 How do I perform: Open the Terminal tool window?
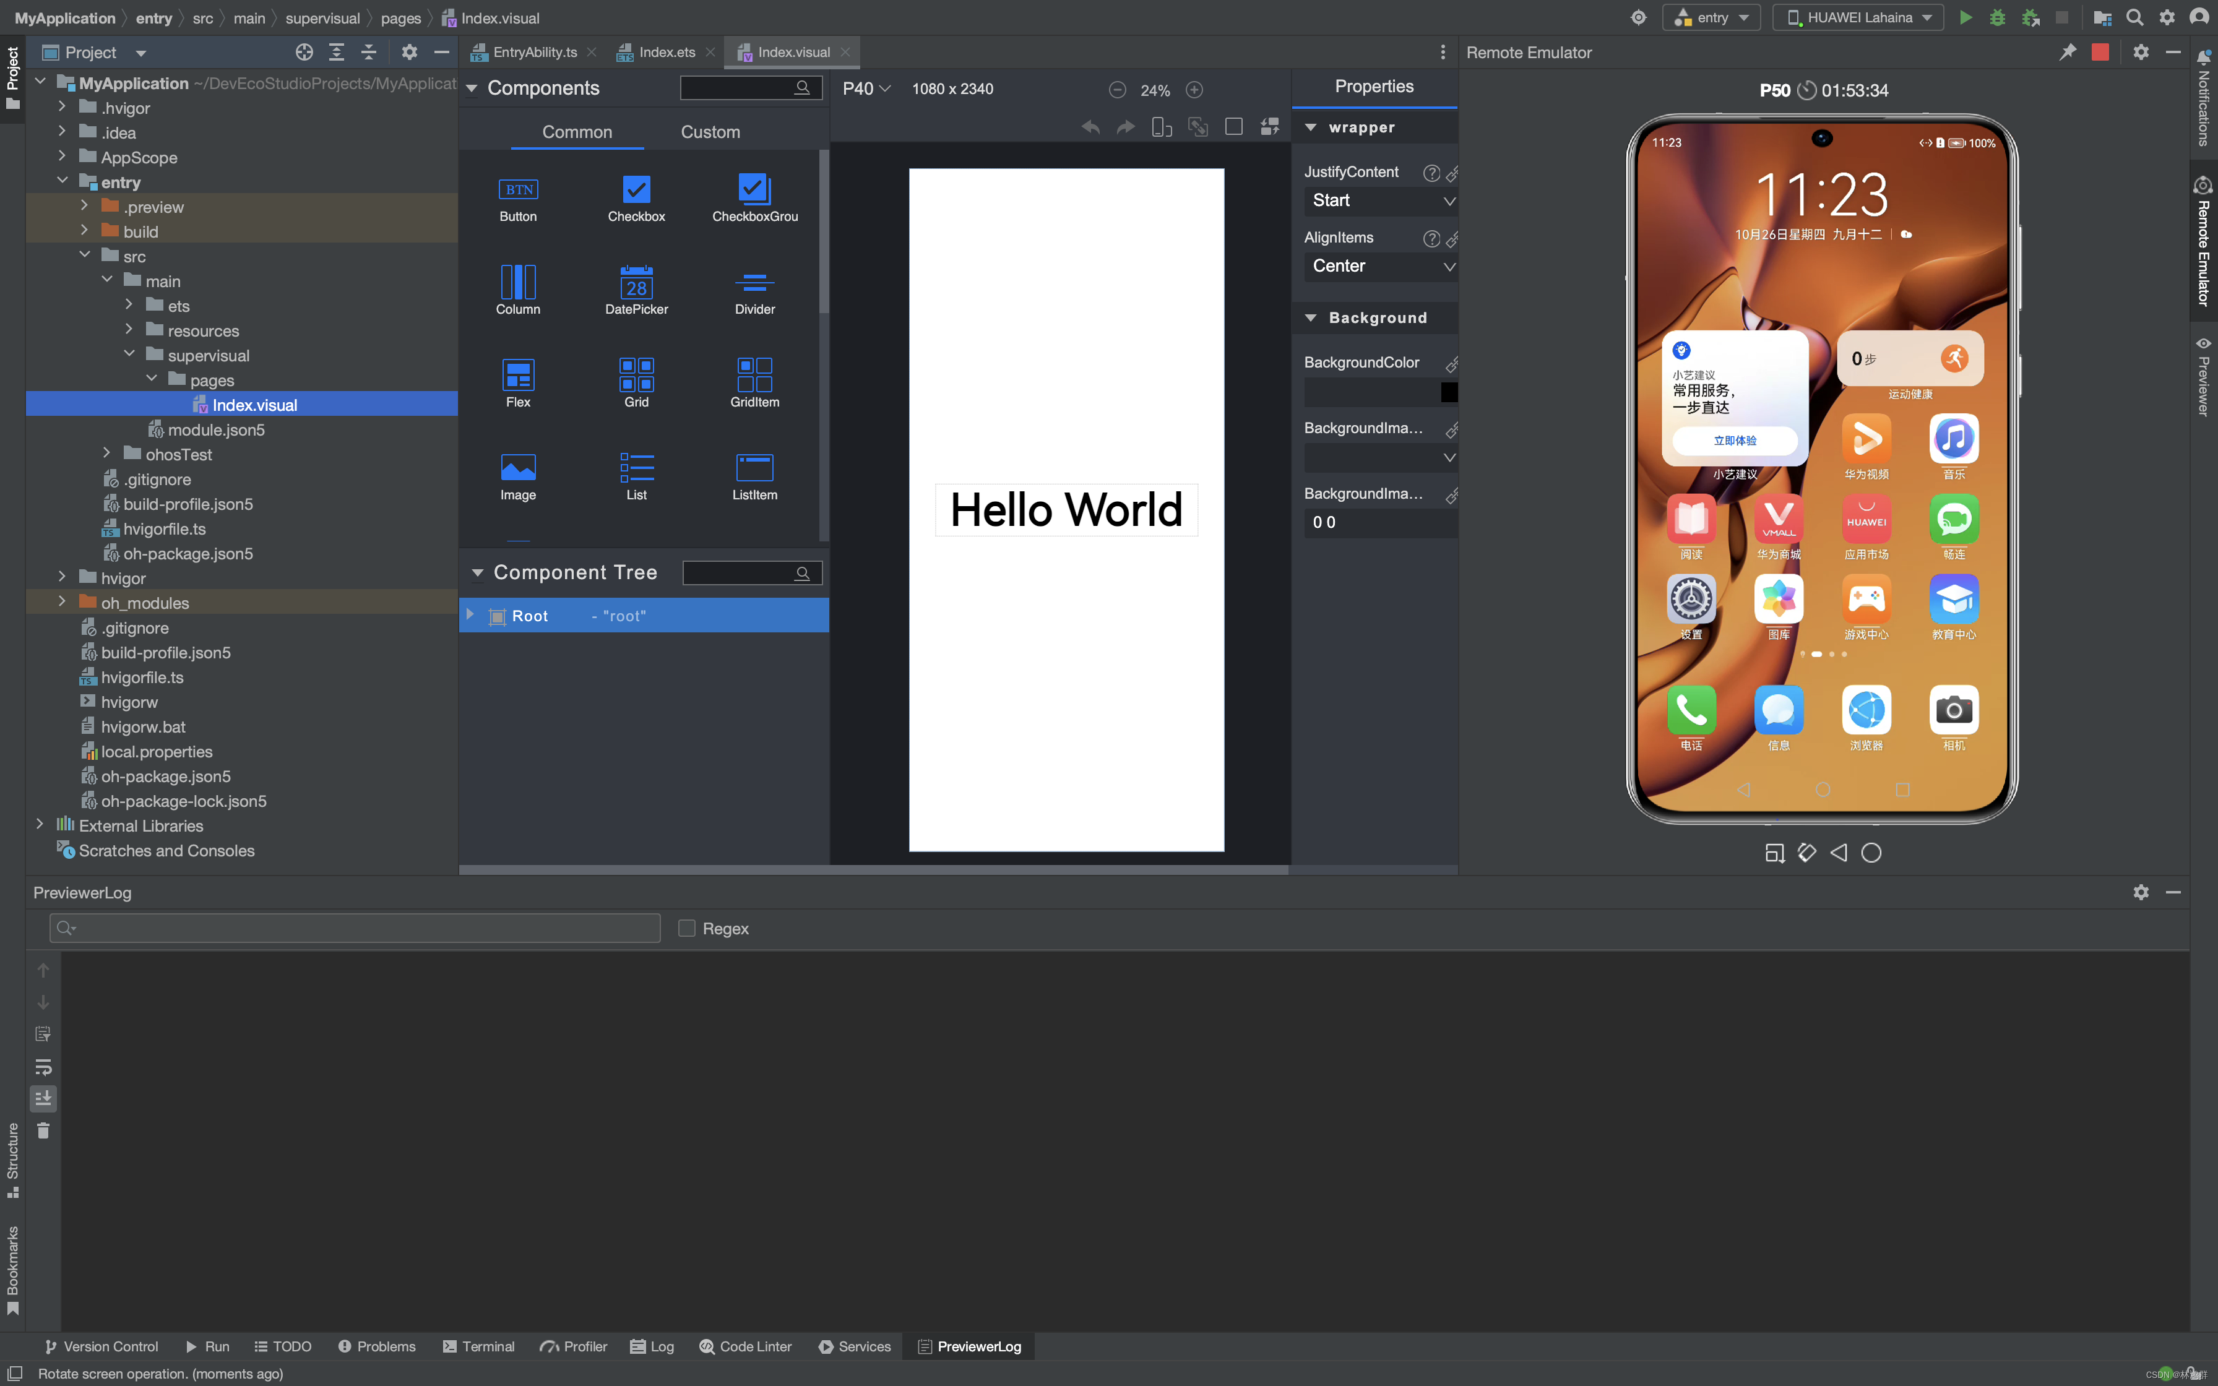(478, 1346)
